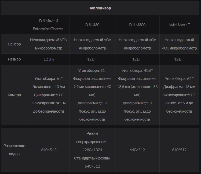Click the DJI M30 sensor cell

92,44
